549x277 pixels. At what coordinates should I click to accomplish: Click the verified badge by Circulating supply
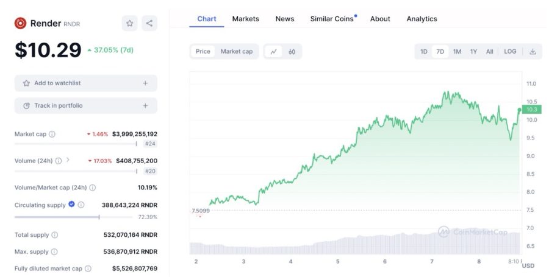(71, 205)
